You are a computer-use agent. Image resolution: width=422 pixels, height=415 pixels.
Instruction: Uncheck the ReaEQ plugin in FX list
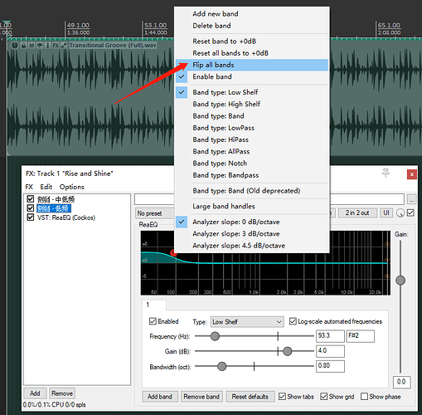click(x=31, y=217)
